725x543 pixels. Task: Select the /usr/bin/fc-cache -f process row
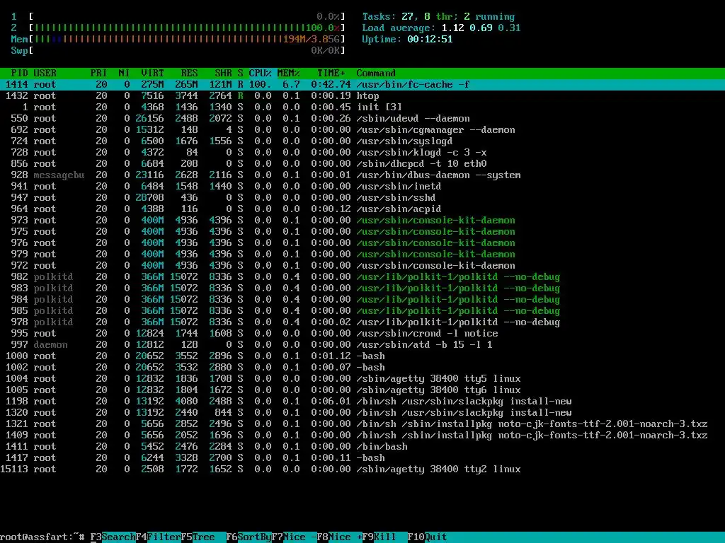pos(362,85)
